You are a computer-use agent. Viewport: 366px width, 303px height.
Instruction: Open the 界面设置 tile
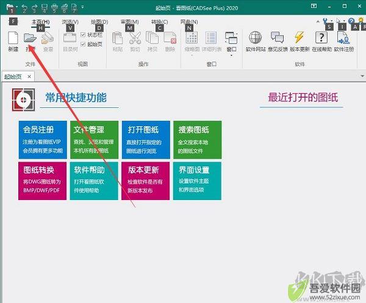pyautogui.click(x=197, y=181)
